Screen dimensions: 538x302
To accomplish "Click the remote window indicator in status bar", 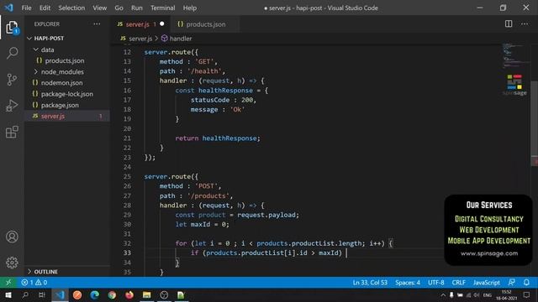I will tap(8, 283).
